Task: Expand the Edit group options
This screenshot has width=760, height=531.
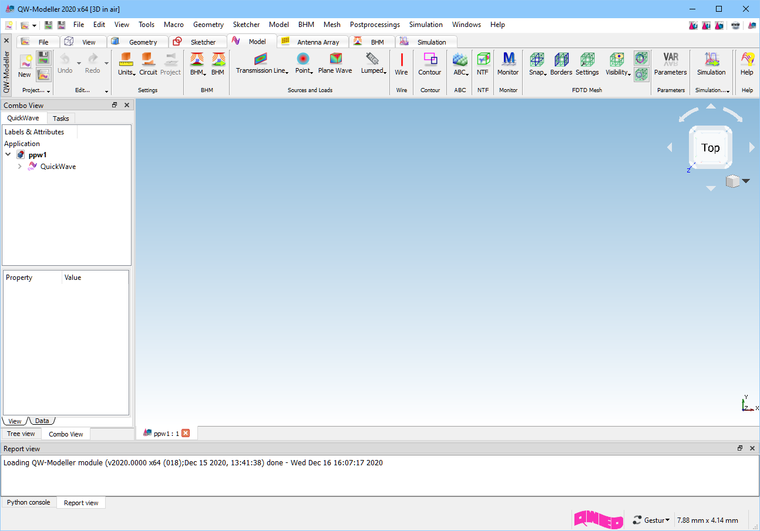Action: (x=106, y=92)
